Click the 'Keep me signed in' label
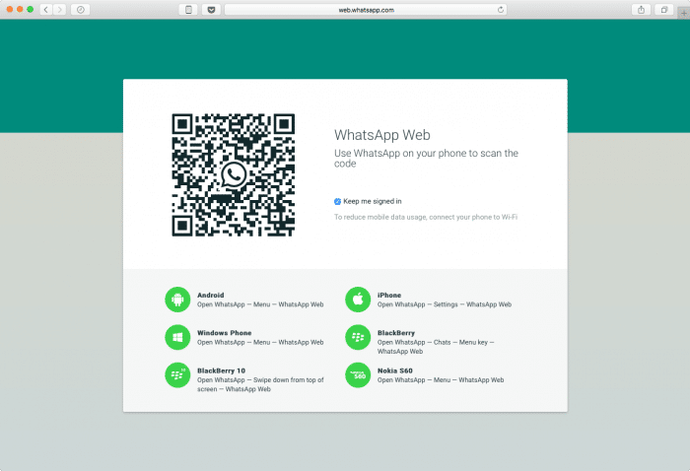The height and width of the screenshot is (471, 690). (373, 201)
